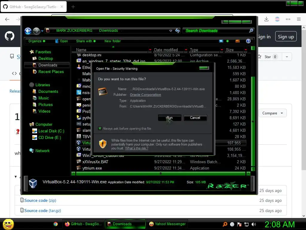Open the Organize menu
306x230 pixels.
36,41
